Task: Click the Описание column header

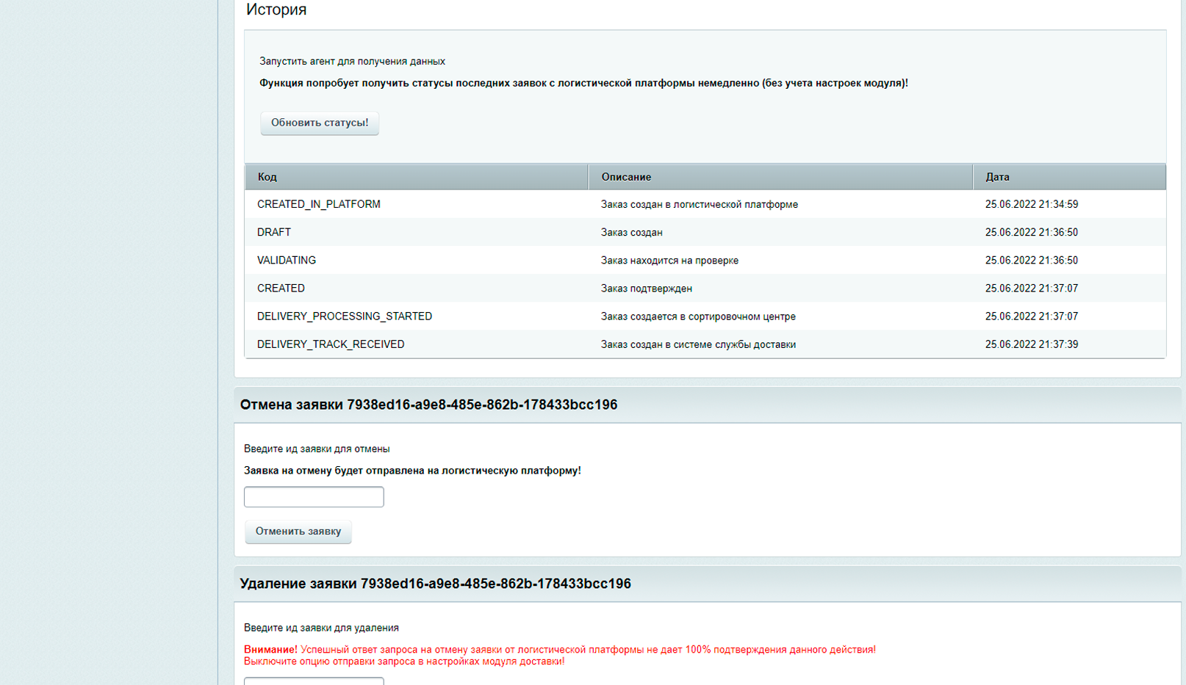Action: pos(780,177)
